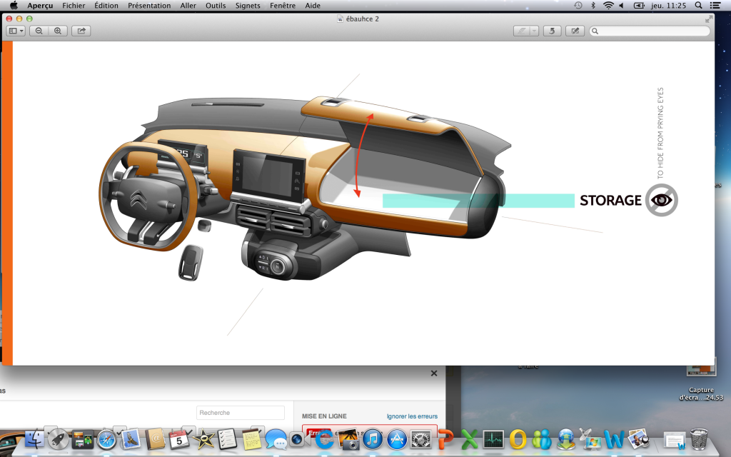Click the Recherche search box
This screenshot has width=731, height=457.
coord(240,413)
